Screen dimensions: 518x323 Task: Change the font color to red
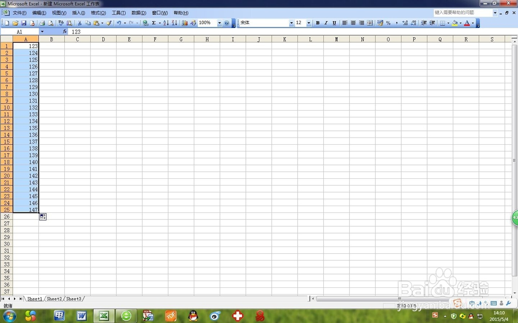(x=466, y=23)
